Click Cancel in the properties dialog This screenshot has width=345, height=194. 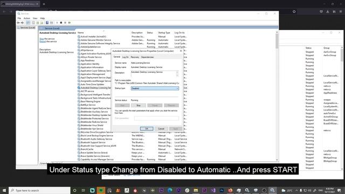click(161, 129)
